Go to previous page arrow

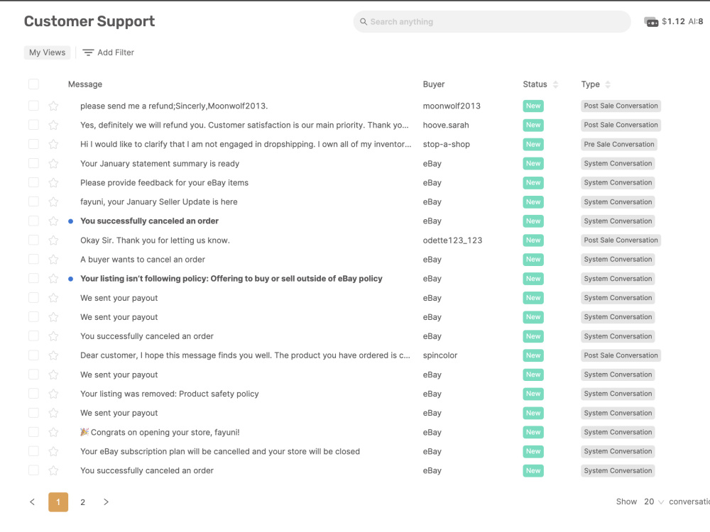click(x=32, y=501)
